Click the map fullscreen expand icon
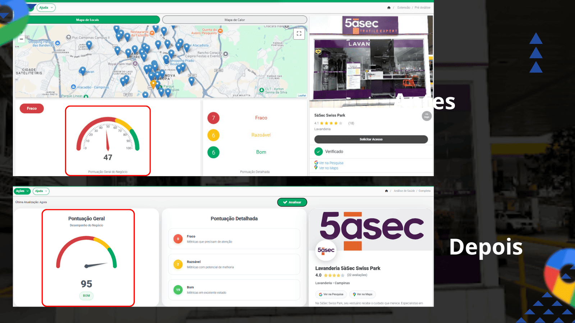575x323 pixels. 299,34
